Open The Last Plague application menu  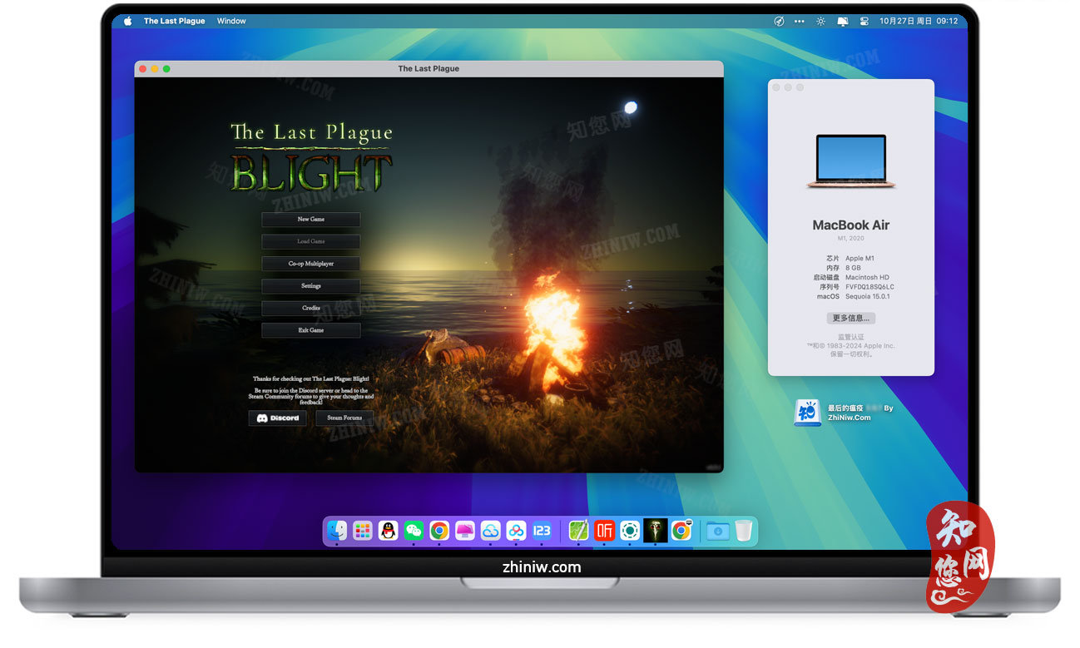(x=174, y=21)
